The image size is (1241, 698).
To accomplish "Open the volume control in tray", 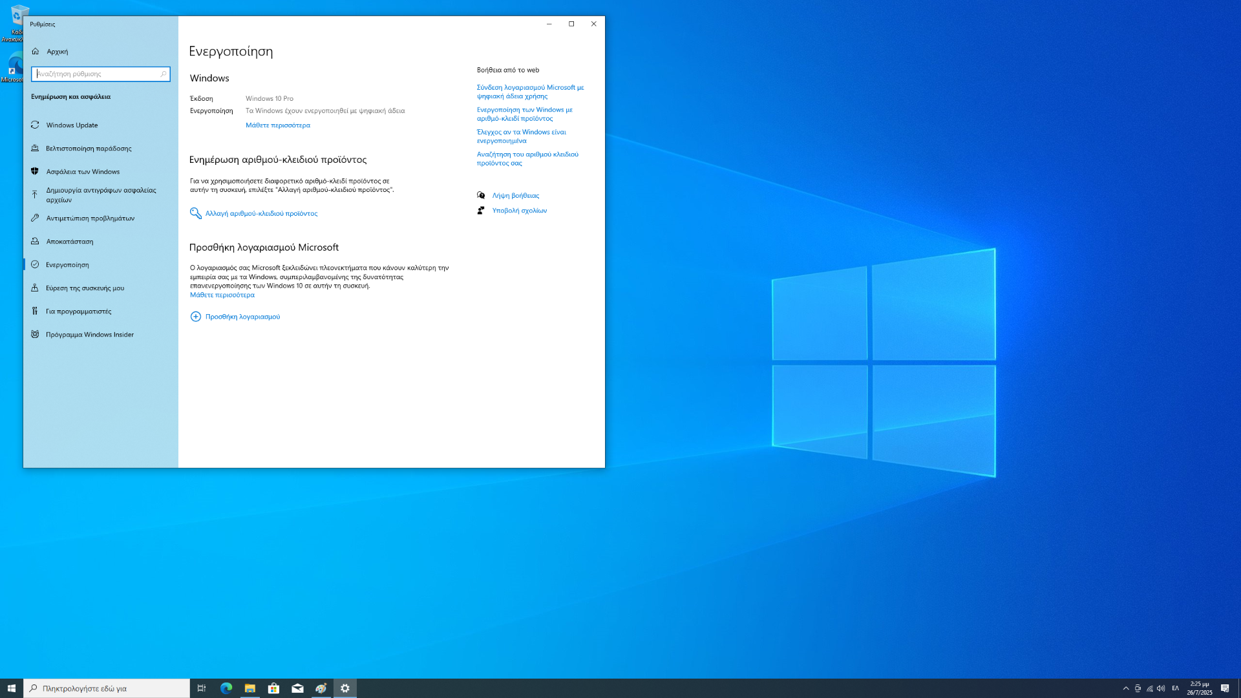I will click(x=1161, y=688).
